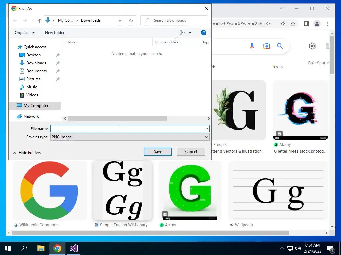Create a New folder
The width and height of the screenshot is (341, 255).
click(x=55, y=33)
